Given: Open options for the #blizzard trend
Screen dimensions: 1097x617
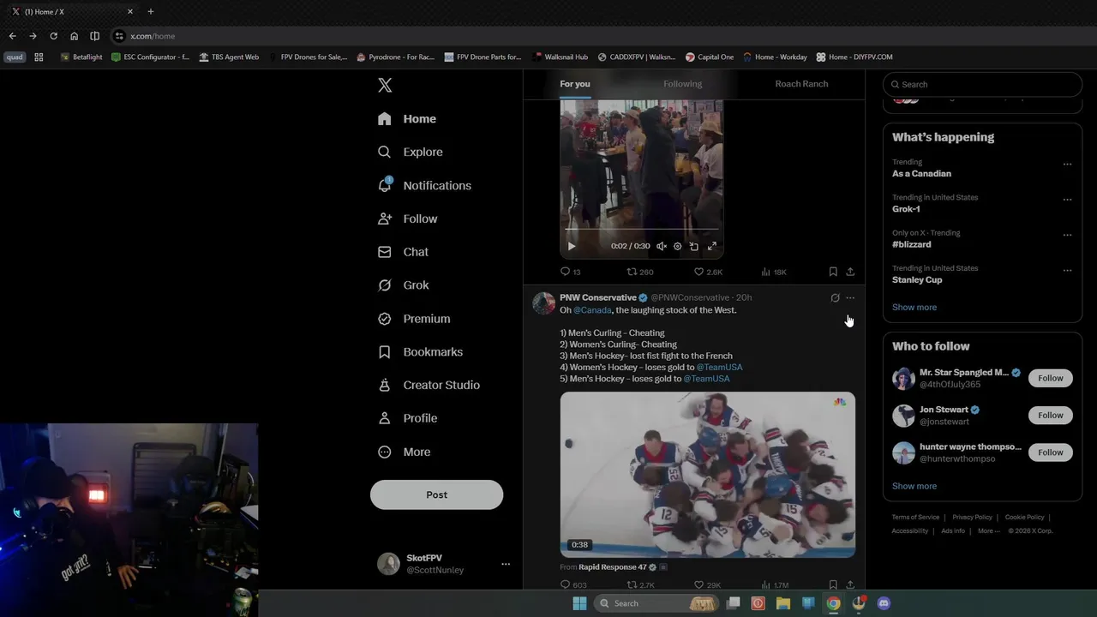Looking at the screenshot, I should [1067, 235].
